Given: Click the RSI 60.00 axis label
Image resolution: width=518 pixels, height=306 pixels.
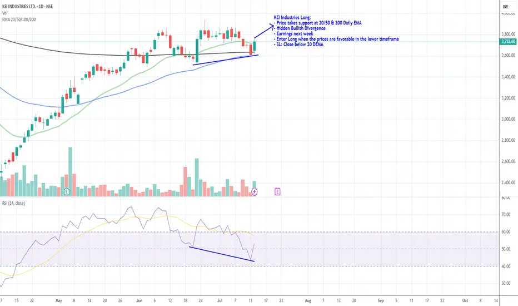Looking at the screenshot, I should [x=506, y=232].
